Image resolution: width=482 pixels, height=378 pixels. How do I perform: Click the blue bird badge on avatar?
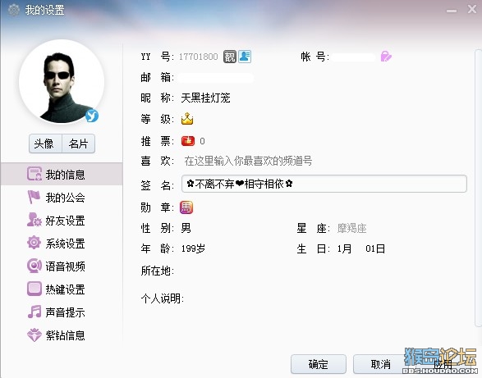coord(92,116)
